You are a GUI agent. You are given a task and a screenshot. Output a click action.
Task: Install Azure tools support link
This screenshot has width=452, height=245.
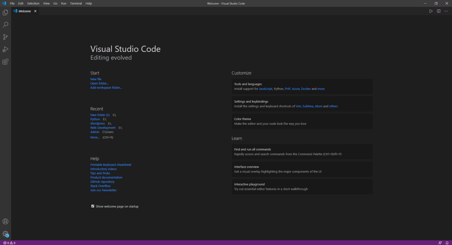pos(296,89)
